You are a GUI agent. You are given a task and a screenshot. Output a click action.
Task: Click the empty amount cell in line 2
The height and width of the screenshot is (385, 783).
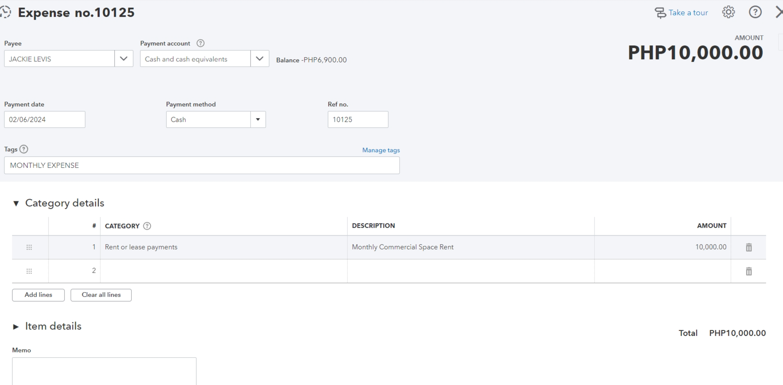tap(663, 271)
